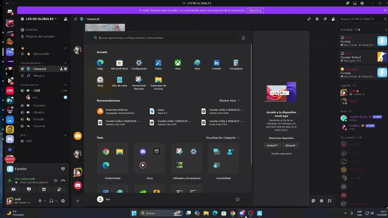Launch Microsoft Store pinned app
The image size is (388, 218).
(119, 64)
